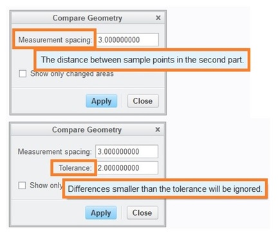Select the highlighted Measurement spacing label

coord(55,40)
